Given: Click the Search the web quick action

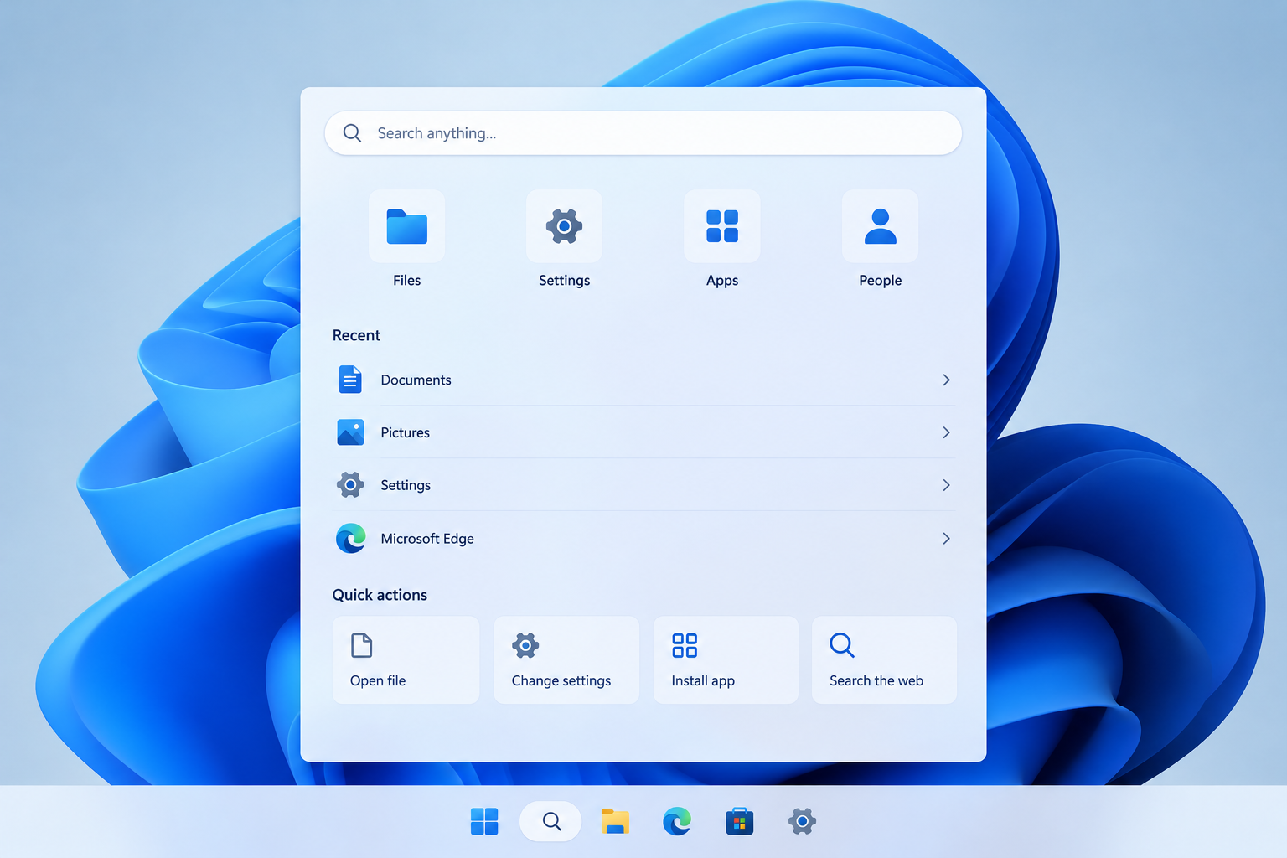Looking at the screenshot, I should [884, 660].
